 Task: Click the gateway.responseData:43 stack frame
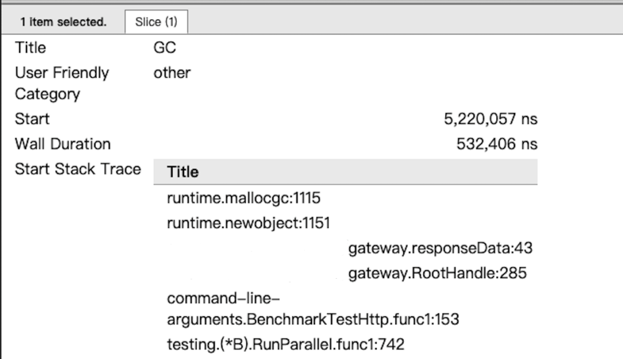point(440,248)
